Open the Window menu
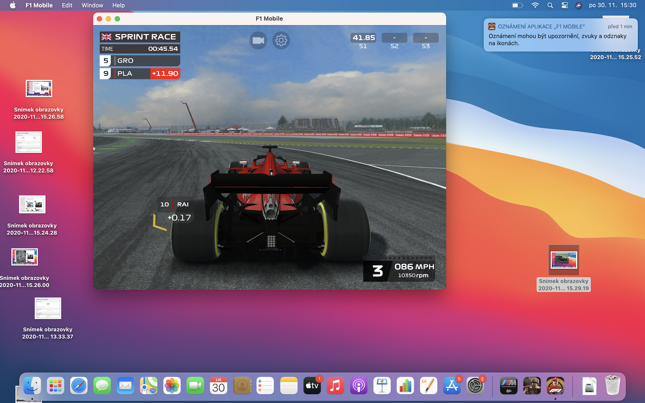Viewport: 645px width, 403px height. pyautogui.click(x=92, y=5)
